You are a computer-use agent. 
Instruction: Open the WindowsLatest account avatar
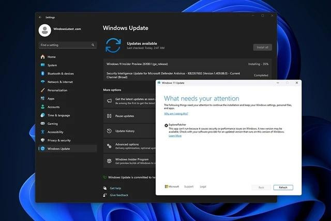pyautogui.click(x=45, y=30)
